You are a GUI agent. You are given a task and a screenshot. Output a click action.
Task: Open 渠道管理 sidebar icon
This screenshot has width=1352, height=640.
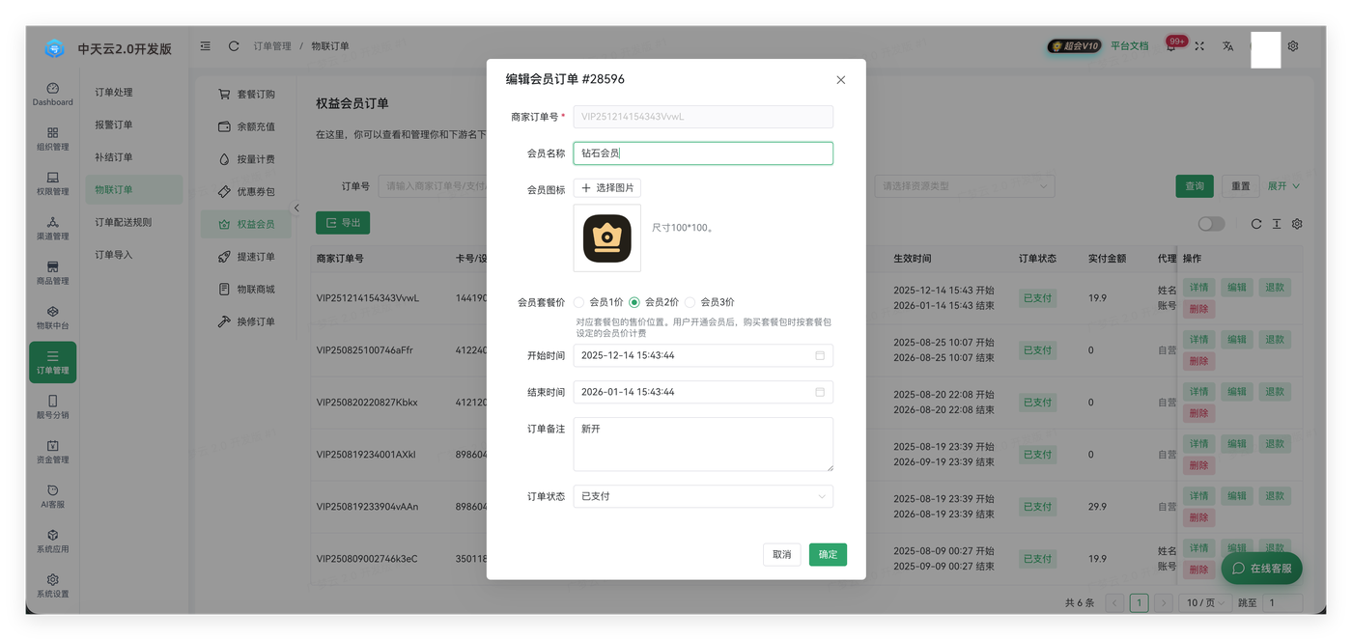point(52,228)
